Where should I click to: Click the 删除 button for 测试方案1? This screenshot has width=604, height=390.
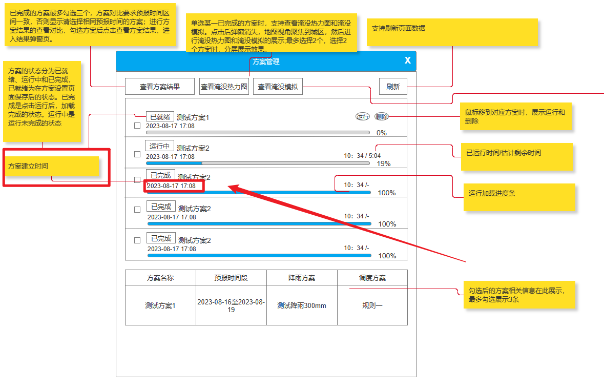pos(382,117)
